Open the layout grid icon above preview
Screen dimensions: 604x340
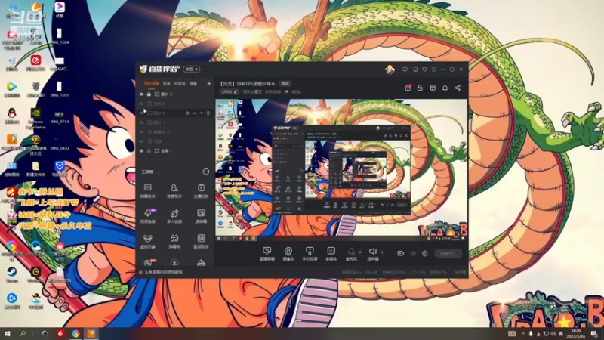[x=433, y=88]
